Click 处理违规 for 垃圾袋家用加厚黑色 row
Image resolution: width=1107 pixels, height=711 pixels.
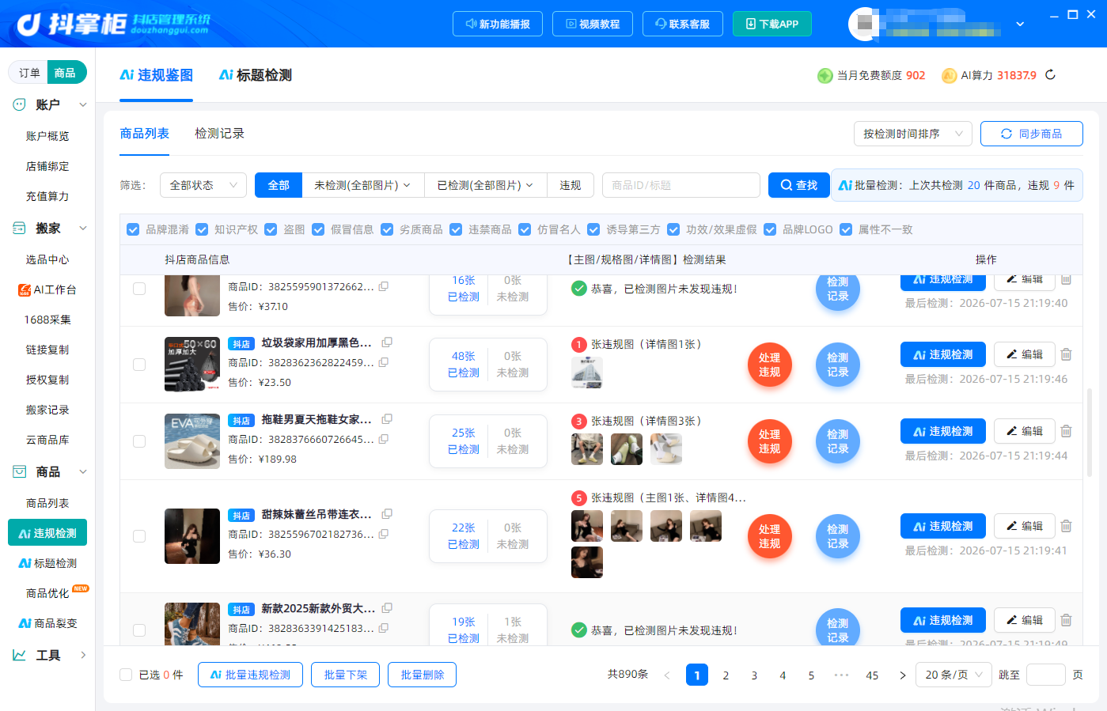[x=770, y=365]
